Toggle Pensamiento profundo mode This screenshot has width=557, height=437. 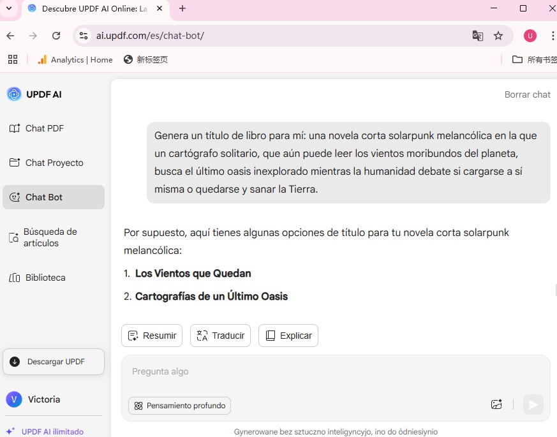179,406
